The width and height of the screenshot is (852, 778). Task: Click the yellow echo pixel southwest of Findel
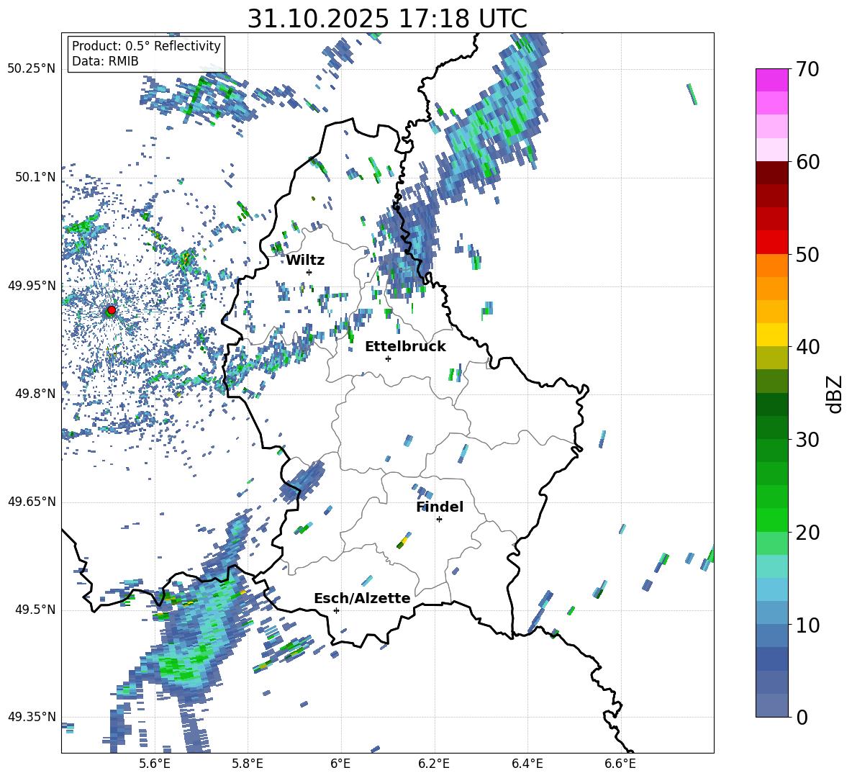point(404,541)
